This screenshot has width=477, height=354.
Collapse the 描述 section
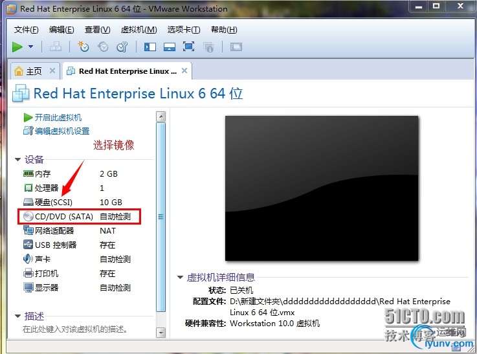[x=18, y=316]
